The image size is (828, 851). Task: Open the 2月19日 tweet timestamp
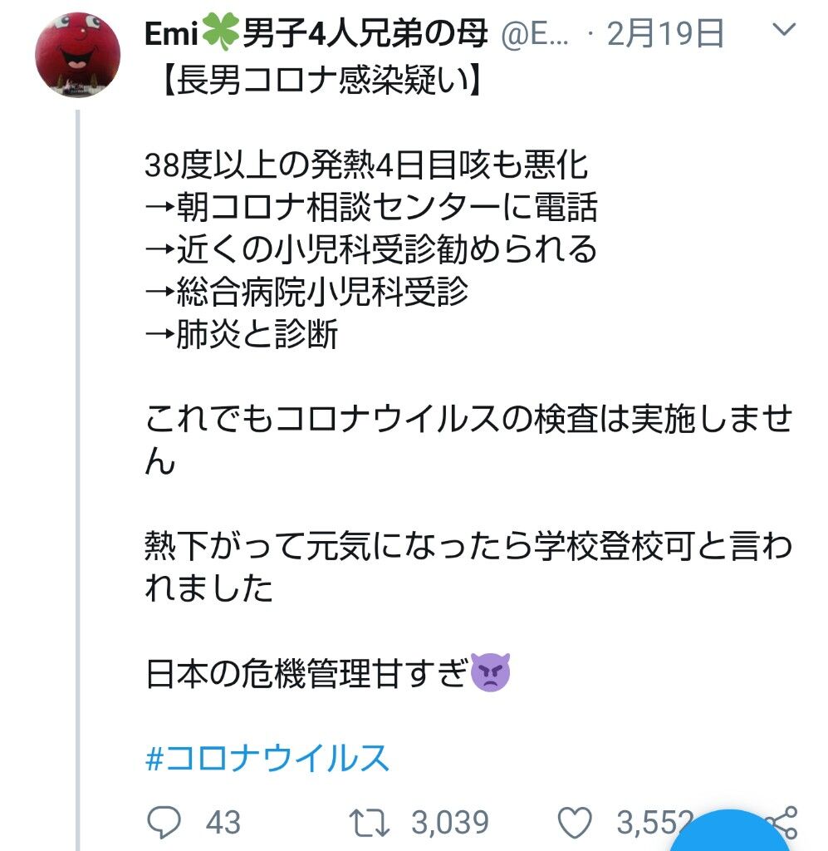[664, 33]
